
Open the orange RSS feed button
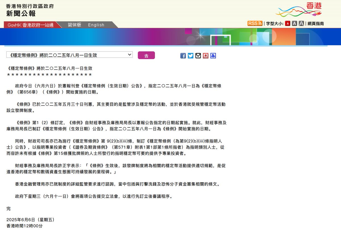[x=255, y=23]
